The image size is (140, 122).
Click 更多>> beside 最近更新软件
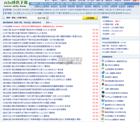(49, 22)
